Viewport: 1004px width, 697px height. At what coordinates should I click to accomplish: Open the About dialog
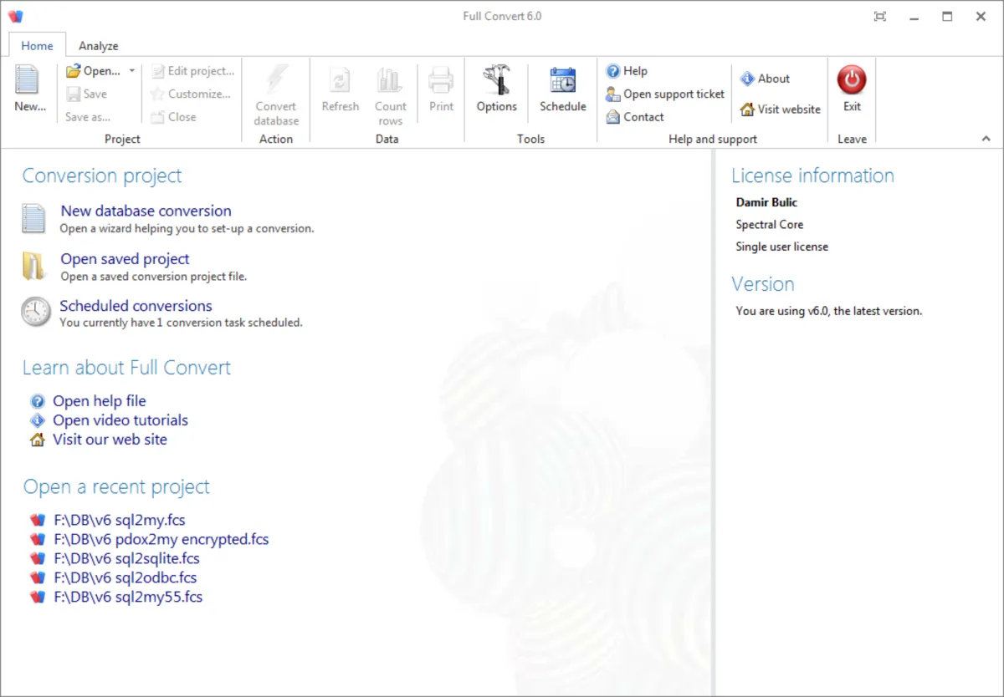(x=765, y=79)
